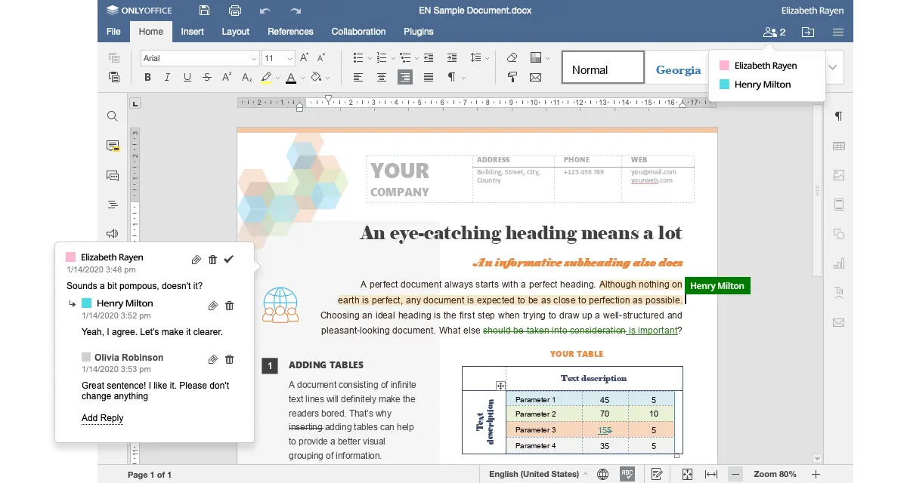Delete Olivia Robinson's reply

(229, 360)
